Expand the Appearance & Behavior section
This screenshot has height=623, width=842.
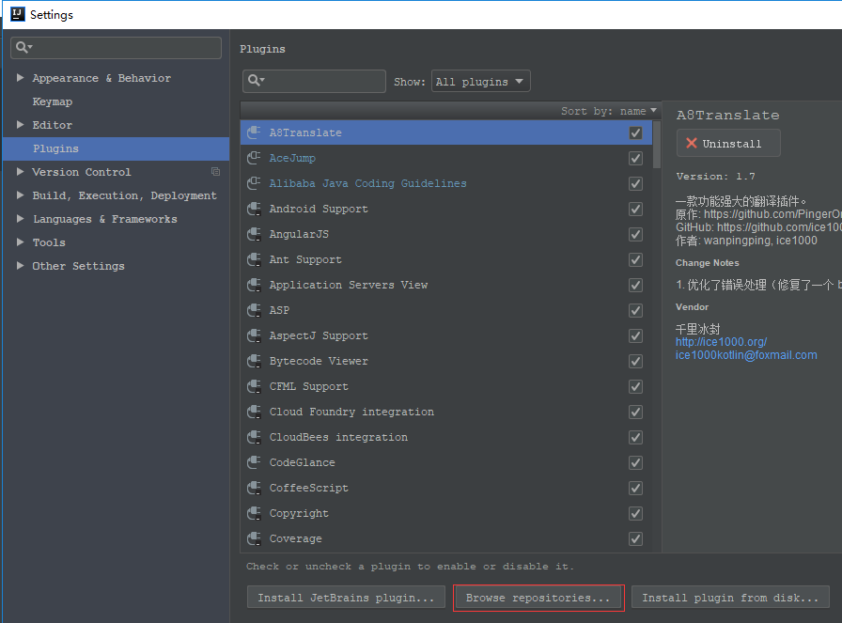pyautogui.click(x=22, y=78)
